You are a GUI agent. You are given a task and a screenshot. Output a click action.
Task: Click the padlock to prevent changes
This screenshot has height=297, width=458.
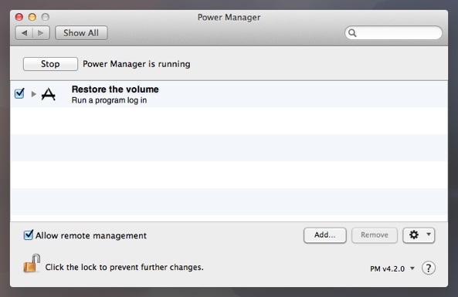point(32,263)
